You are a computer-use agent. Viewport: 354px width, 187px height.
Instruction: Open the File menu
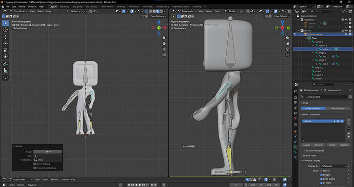(x=8, y=7)
